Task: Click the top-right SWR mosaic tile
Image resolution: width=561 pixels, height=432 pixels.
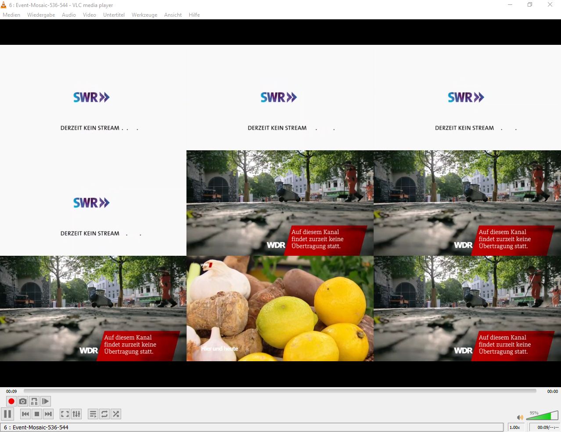Action: tap(467, 98)
